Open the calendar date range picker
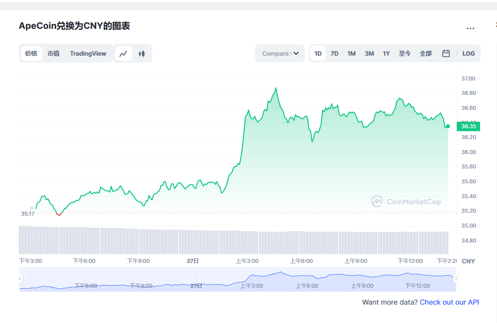This screenshot has height=323, width=497. tap(446, 54)
